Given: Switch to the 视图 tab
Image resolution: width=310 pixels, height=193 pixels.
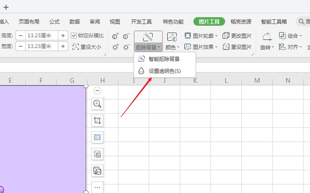Looking at the screenshot, I should 115,21.
